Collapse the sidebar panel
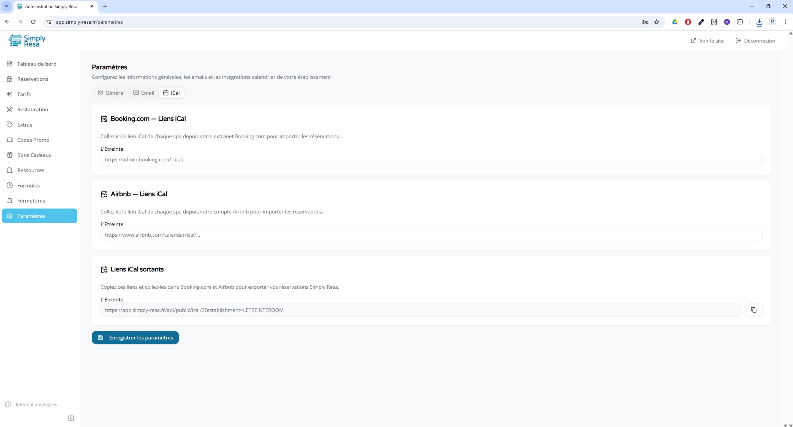This screenshot has width=793, height=427. (x=71, y=418)
